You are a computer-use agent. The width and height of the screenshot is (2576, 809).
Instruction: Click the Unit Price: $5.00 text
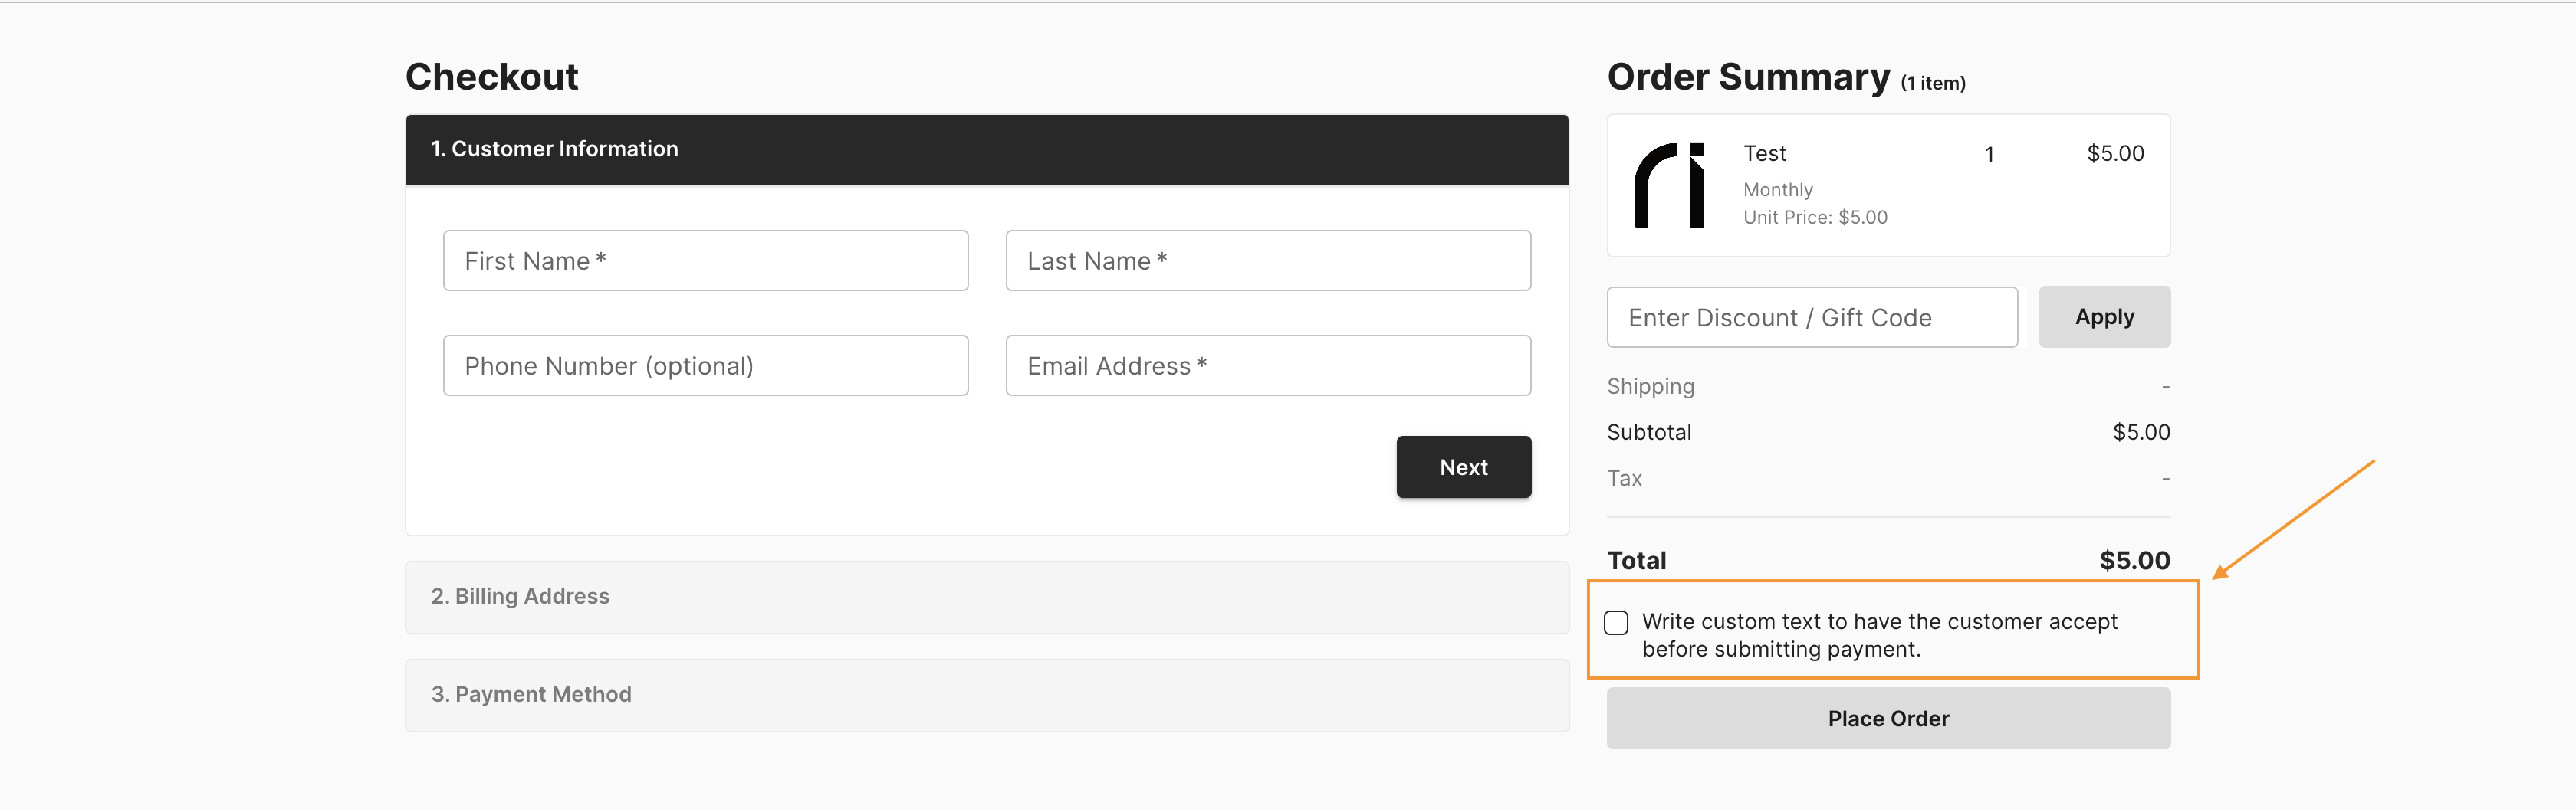click(1815, 218)
